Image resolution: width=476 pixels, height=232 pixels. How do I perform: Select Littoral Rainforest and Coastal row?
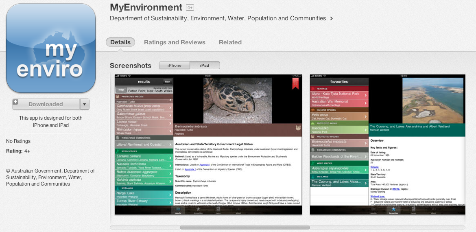pos(144,144)
